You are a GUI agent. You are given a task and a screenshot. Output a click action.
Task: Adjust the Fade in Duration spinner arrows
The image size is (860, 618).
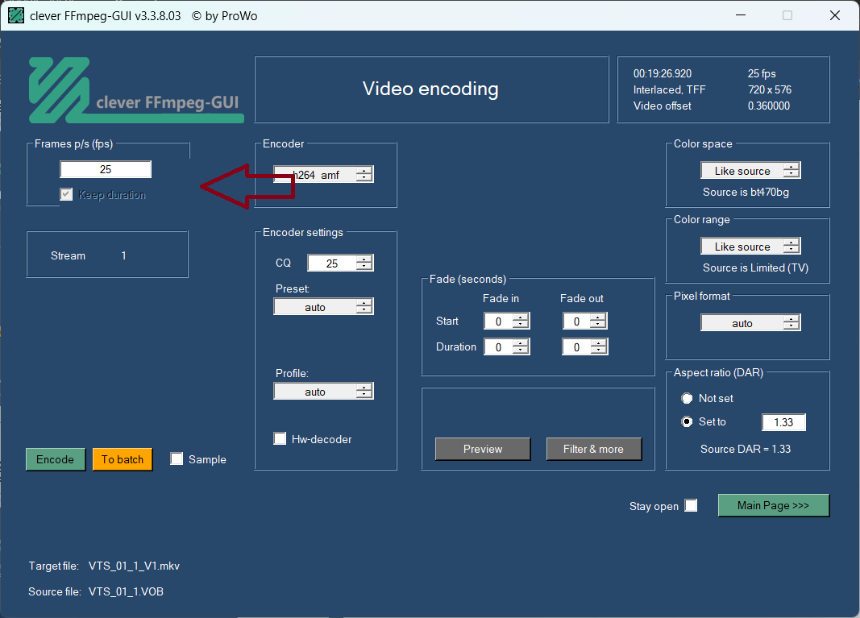(x=521, y=347)
